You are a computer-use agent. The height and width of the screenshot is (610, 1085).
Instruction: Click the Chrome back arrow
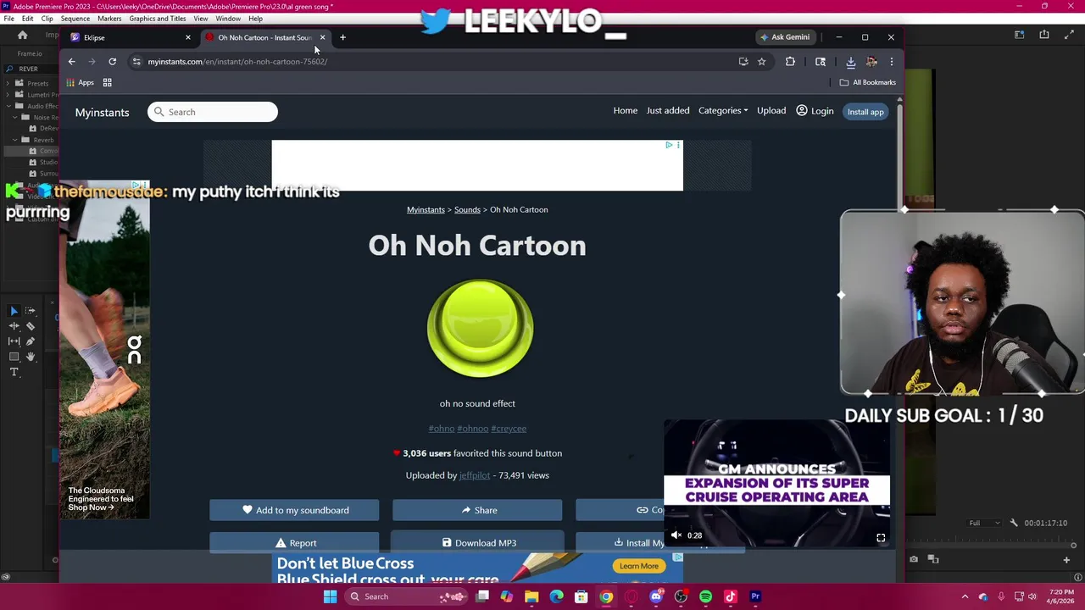click(72, 61)
